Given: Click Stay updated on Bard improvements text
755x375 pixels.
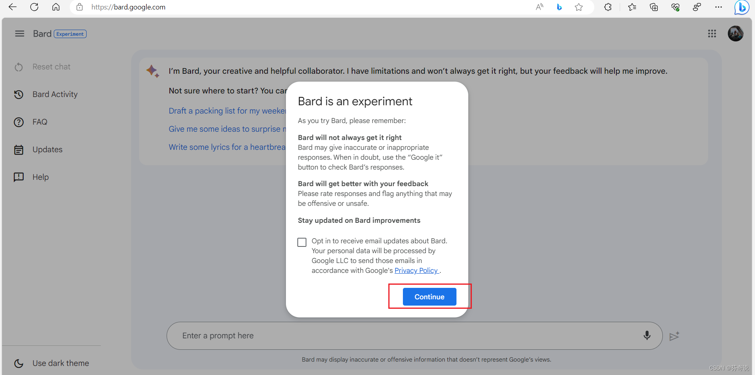Looking at the screenshot, I should tap(359, 220).
